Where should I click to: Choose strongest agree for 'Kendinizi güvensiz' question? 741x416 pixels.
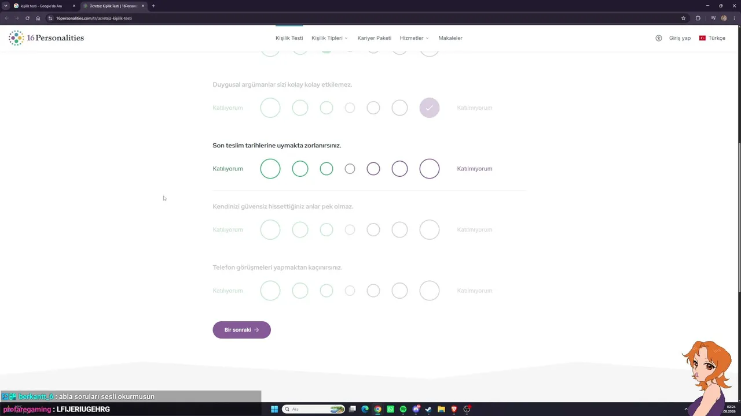pos(270,230)
